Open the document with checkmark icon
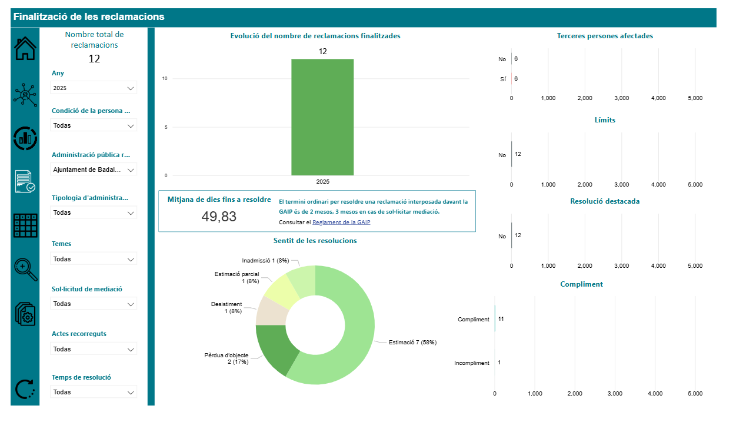 click(25, 181)
